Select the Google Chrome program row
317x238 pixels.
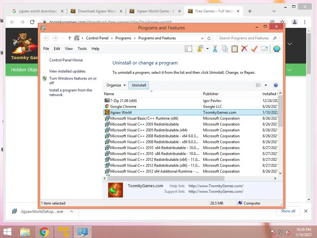pyautogui.click(x=191, y=107)
